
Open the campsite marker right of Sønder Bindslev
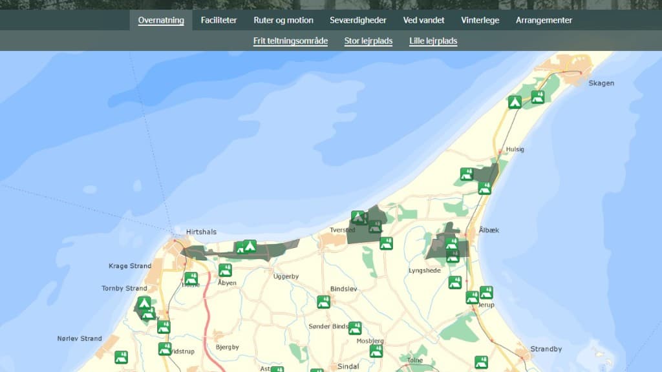point(355,328)
